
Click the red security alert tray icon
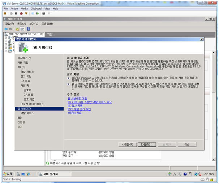(x=199, y=174)
